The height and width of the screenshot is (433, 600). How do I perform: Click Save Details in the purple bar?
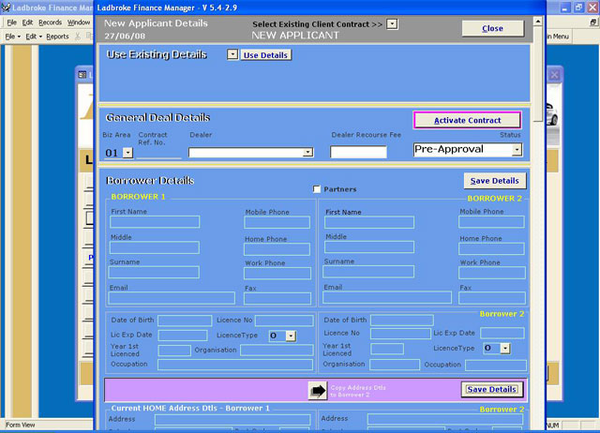tap(491, 389)
